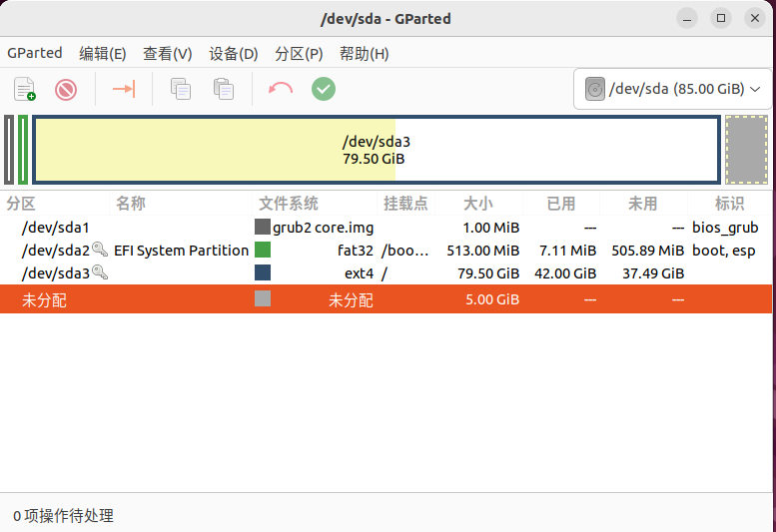Image resolution: width=776 pixels, height=532 pixels.
Task: Click the 未用 column header
Action: pyautogui.click(x=643, y=204)
